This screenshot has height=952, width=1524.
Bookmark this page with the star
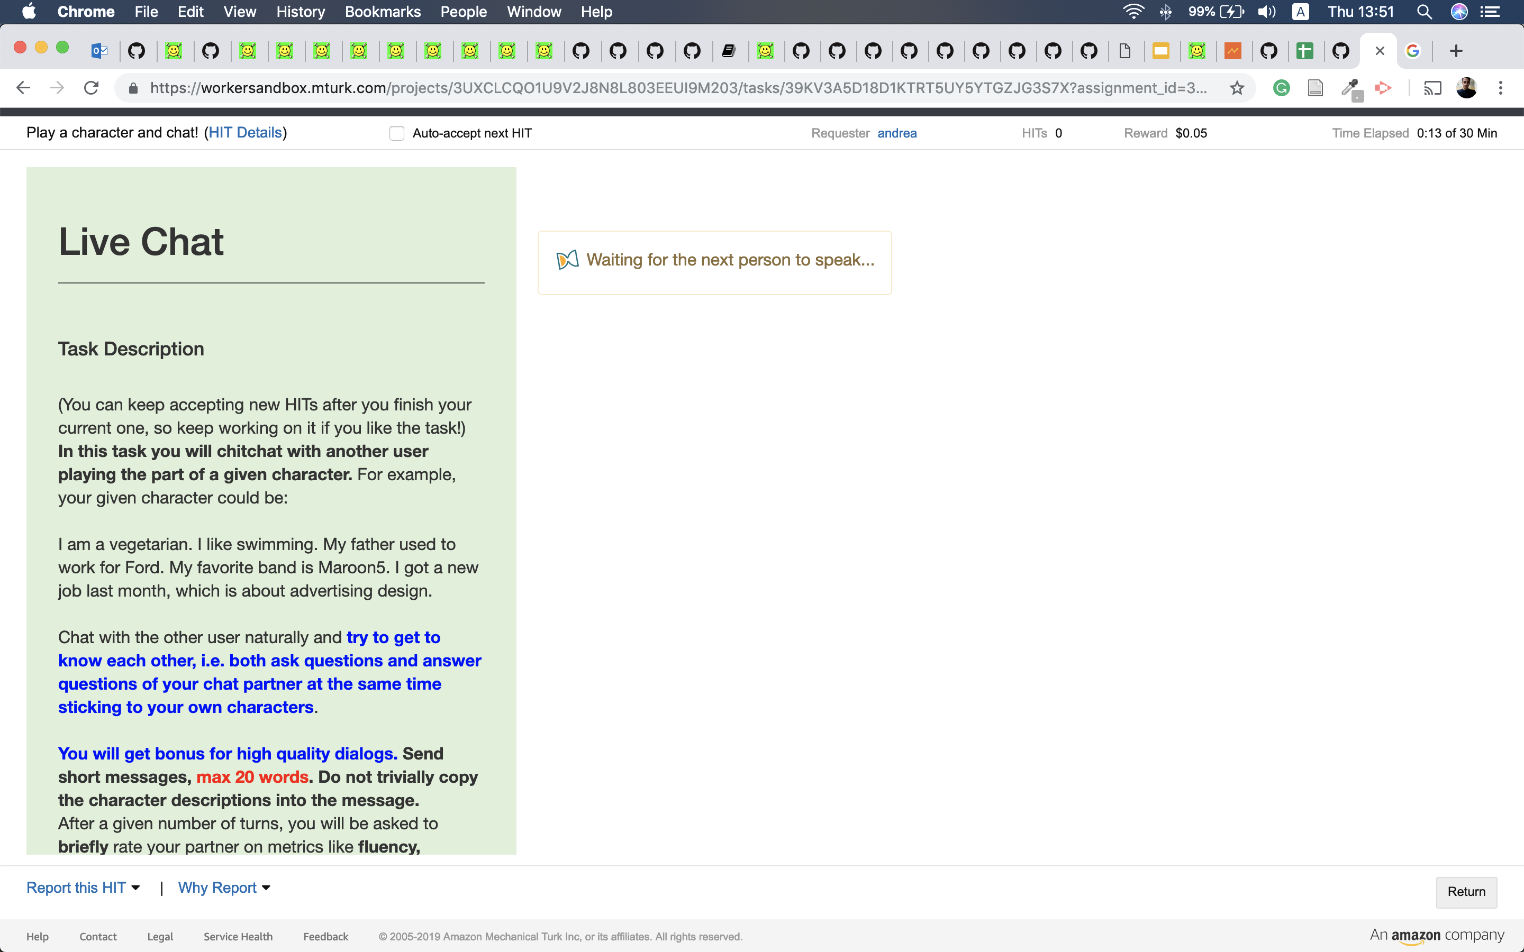[x=1237, y=88]
